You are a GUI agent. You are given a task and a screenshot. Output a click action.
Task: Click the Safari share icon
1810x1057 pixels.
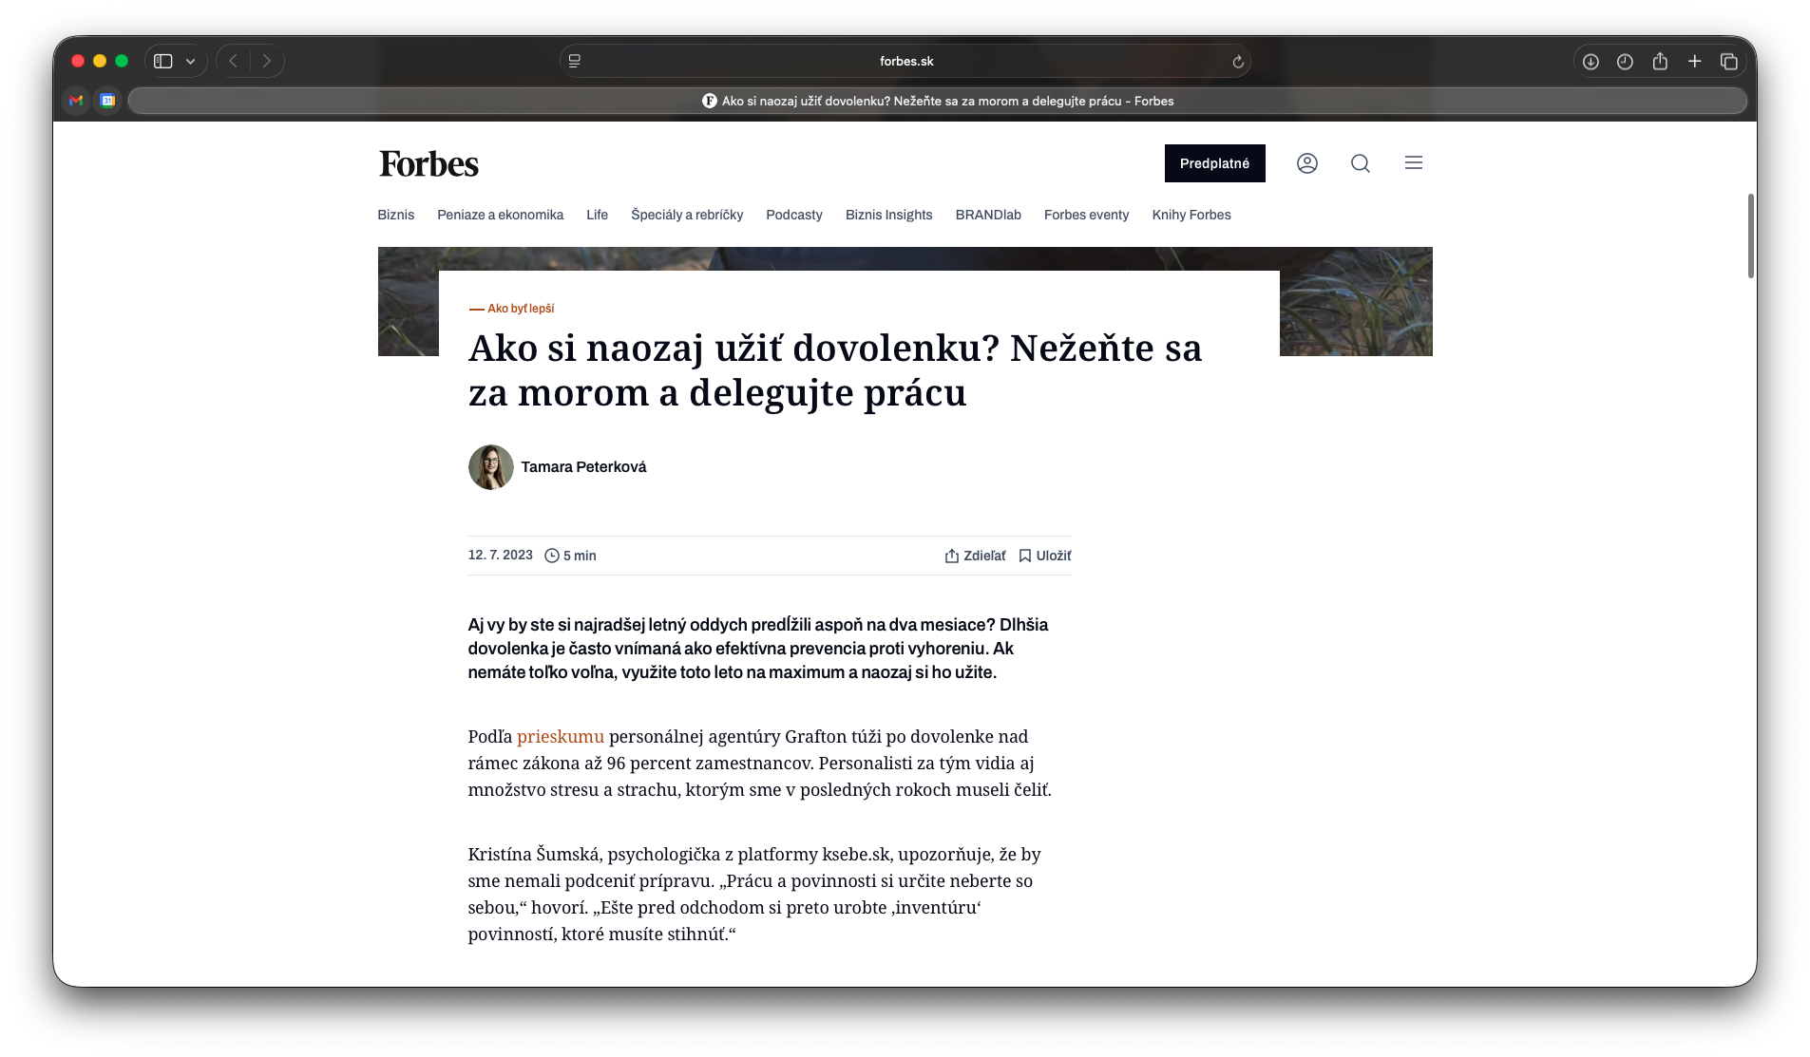1659,62
